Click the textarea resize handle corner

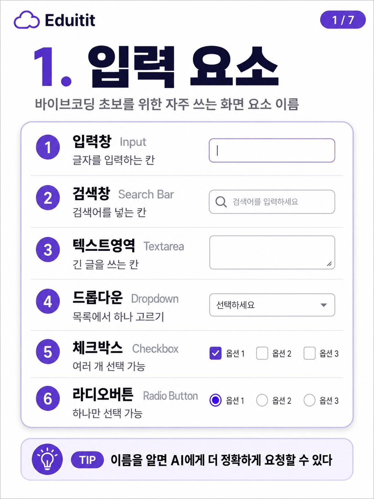point(329,264)
